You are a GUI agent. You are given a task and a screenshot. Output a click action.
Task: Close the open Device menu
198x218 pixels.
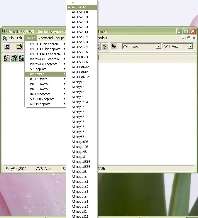click(x=31, y=38)
